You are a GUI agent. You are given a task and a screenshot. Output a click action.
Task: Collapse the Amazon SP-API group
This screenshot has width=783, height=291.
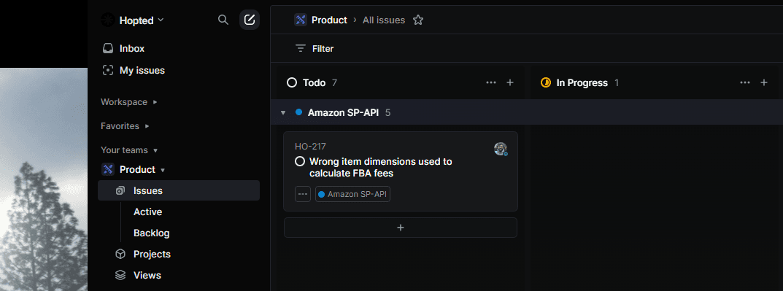pyautogui.click(x=283, y=113)
